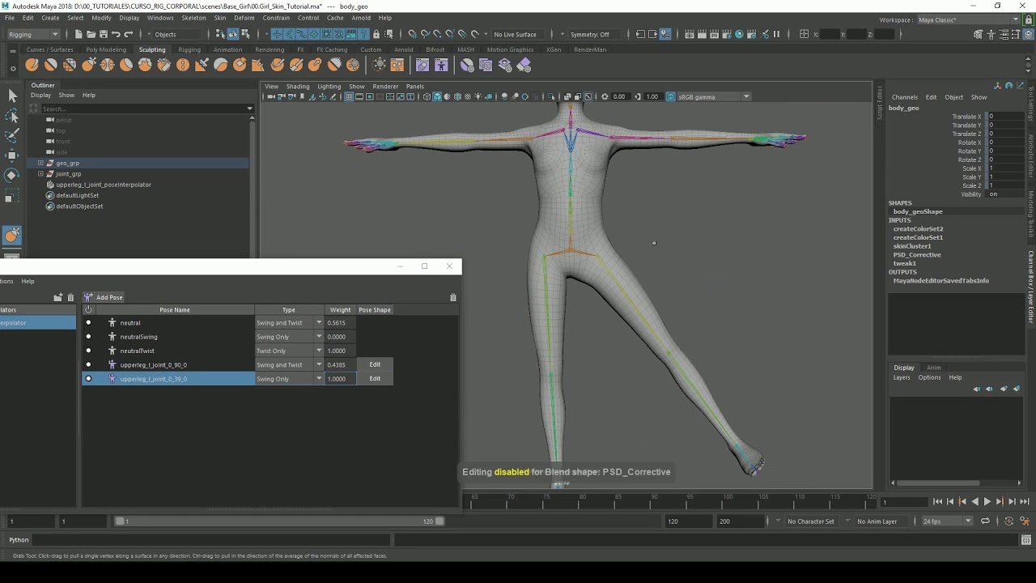Choose the Lasso Select tool in the toolbox
This screenshot has height=583, width=1036.
[12, 117]
